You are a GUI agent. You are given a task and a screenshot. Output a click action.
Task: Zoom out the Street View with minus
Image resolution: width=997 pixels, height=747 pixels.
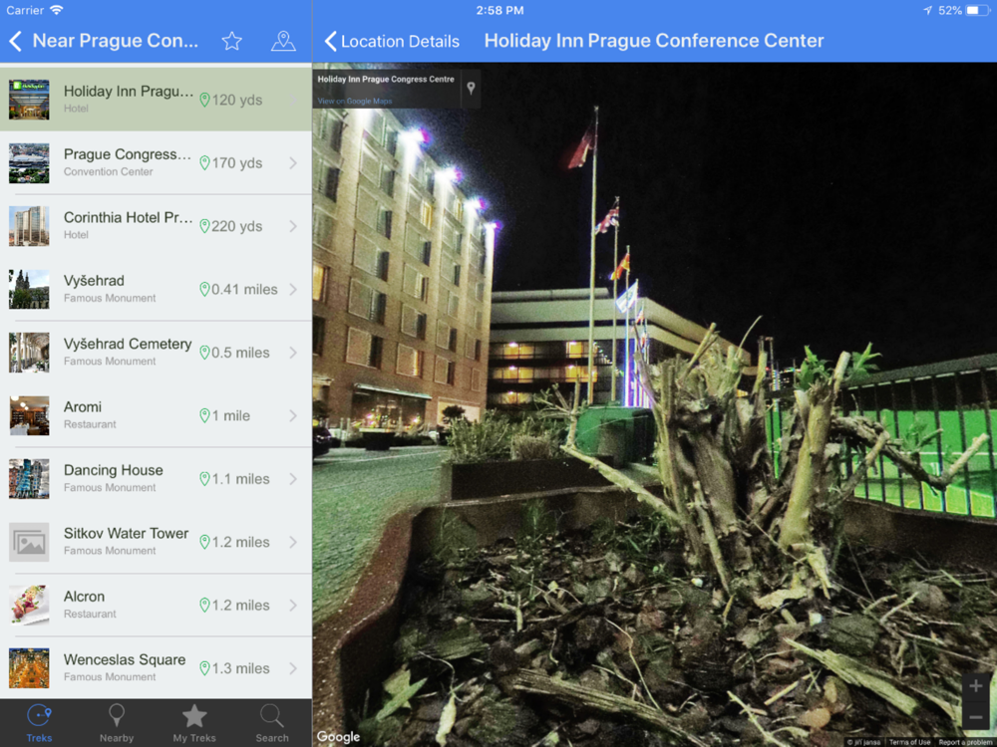point(975,717)
